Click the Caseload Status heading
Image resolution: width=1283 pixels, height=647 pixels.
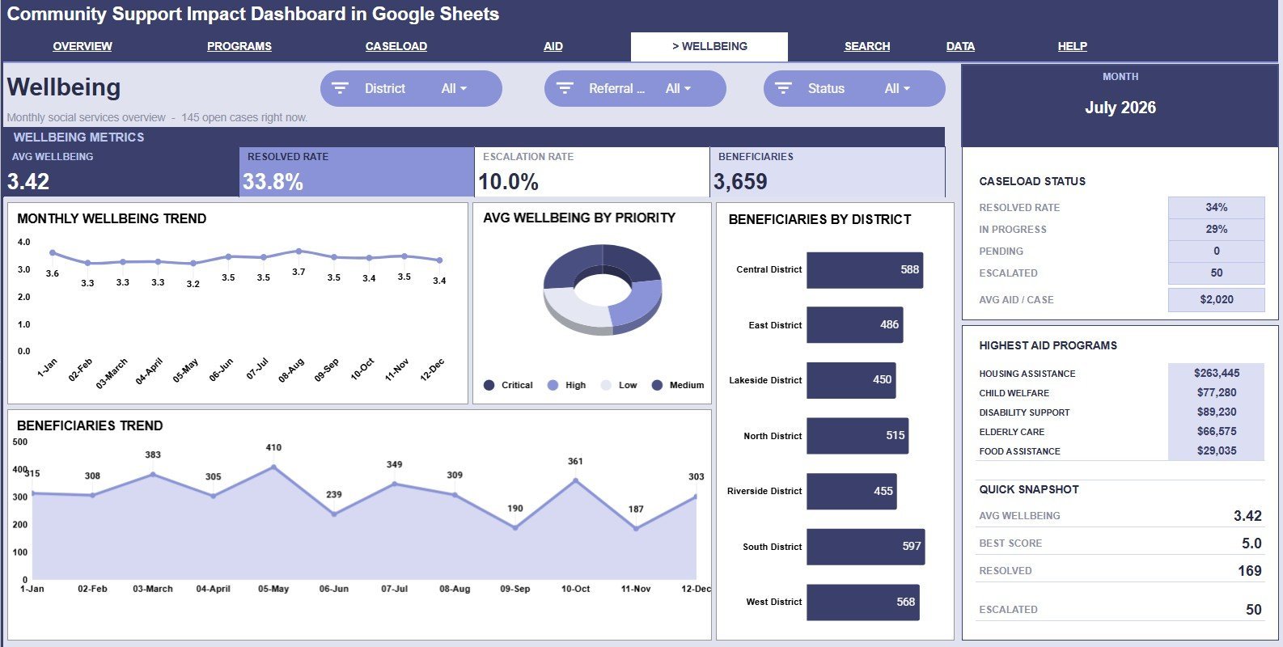[x=1032, y=181]
